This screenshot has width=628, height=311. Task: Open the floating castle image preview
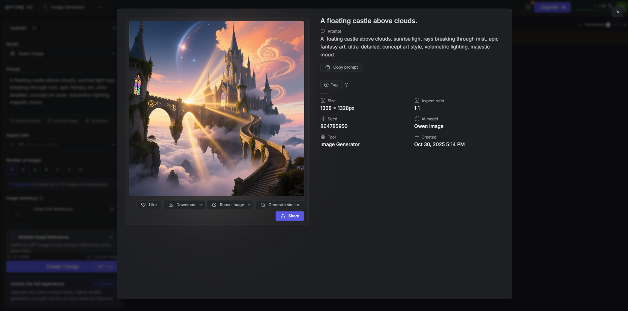(217, 109)
